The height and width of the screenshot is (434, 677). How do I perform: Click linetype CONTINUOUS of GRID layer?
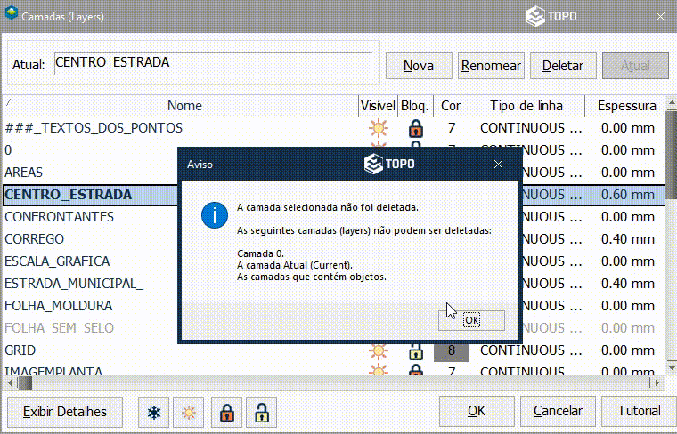click(x=531, y=350)
